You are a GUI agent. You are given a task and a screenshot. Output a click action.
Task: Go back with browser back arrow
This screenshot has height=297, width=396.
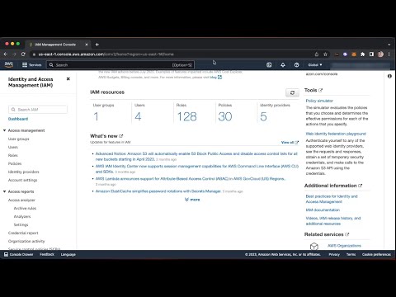[6, 54]
